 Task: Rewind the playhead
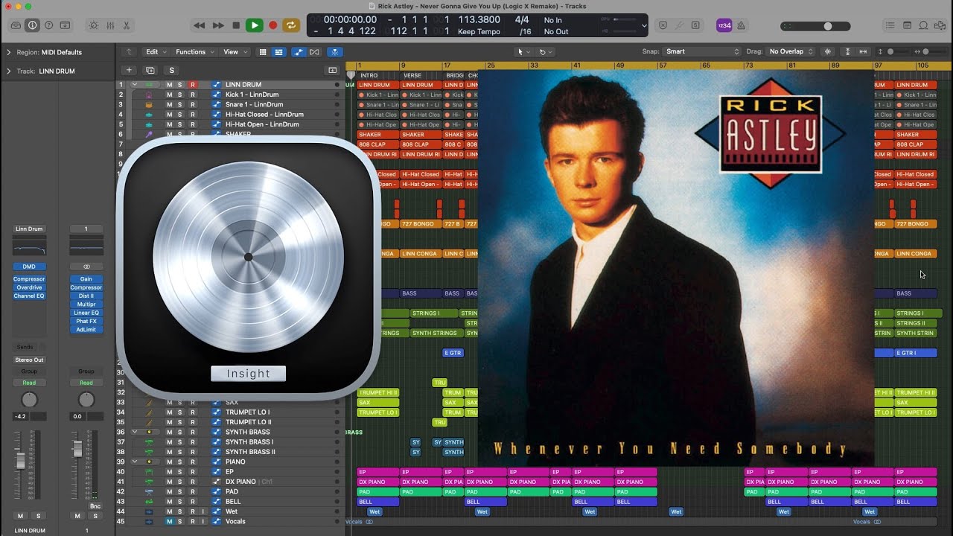coord(200,25)
